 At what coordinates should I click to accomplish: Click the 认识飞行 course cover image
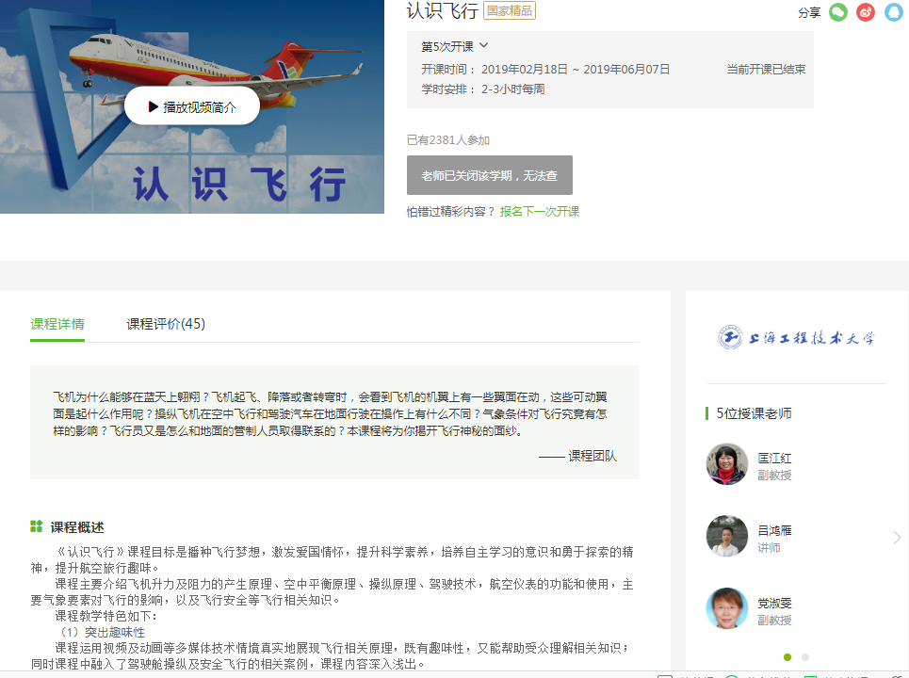[x=192, y=169]
